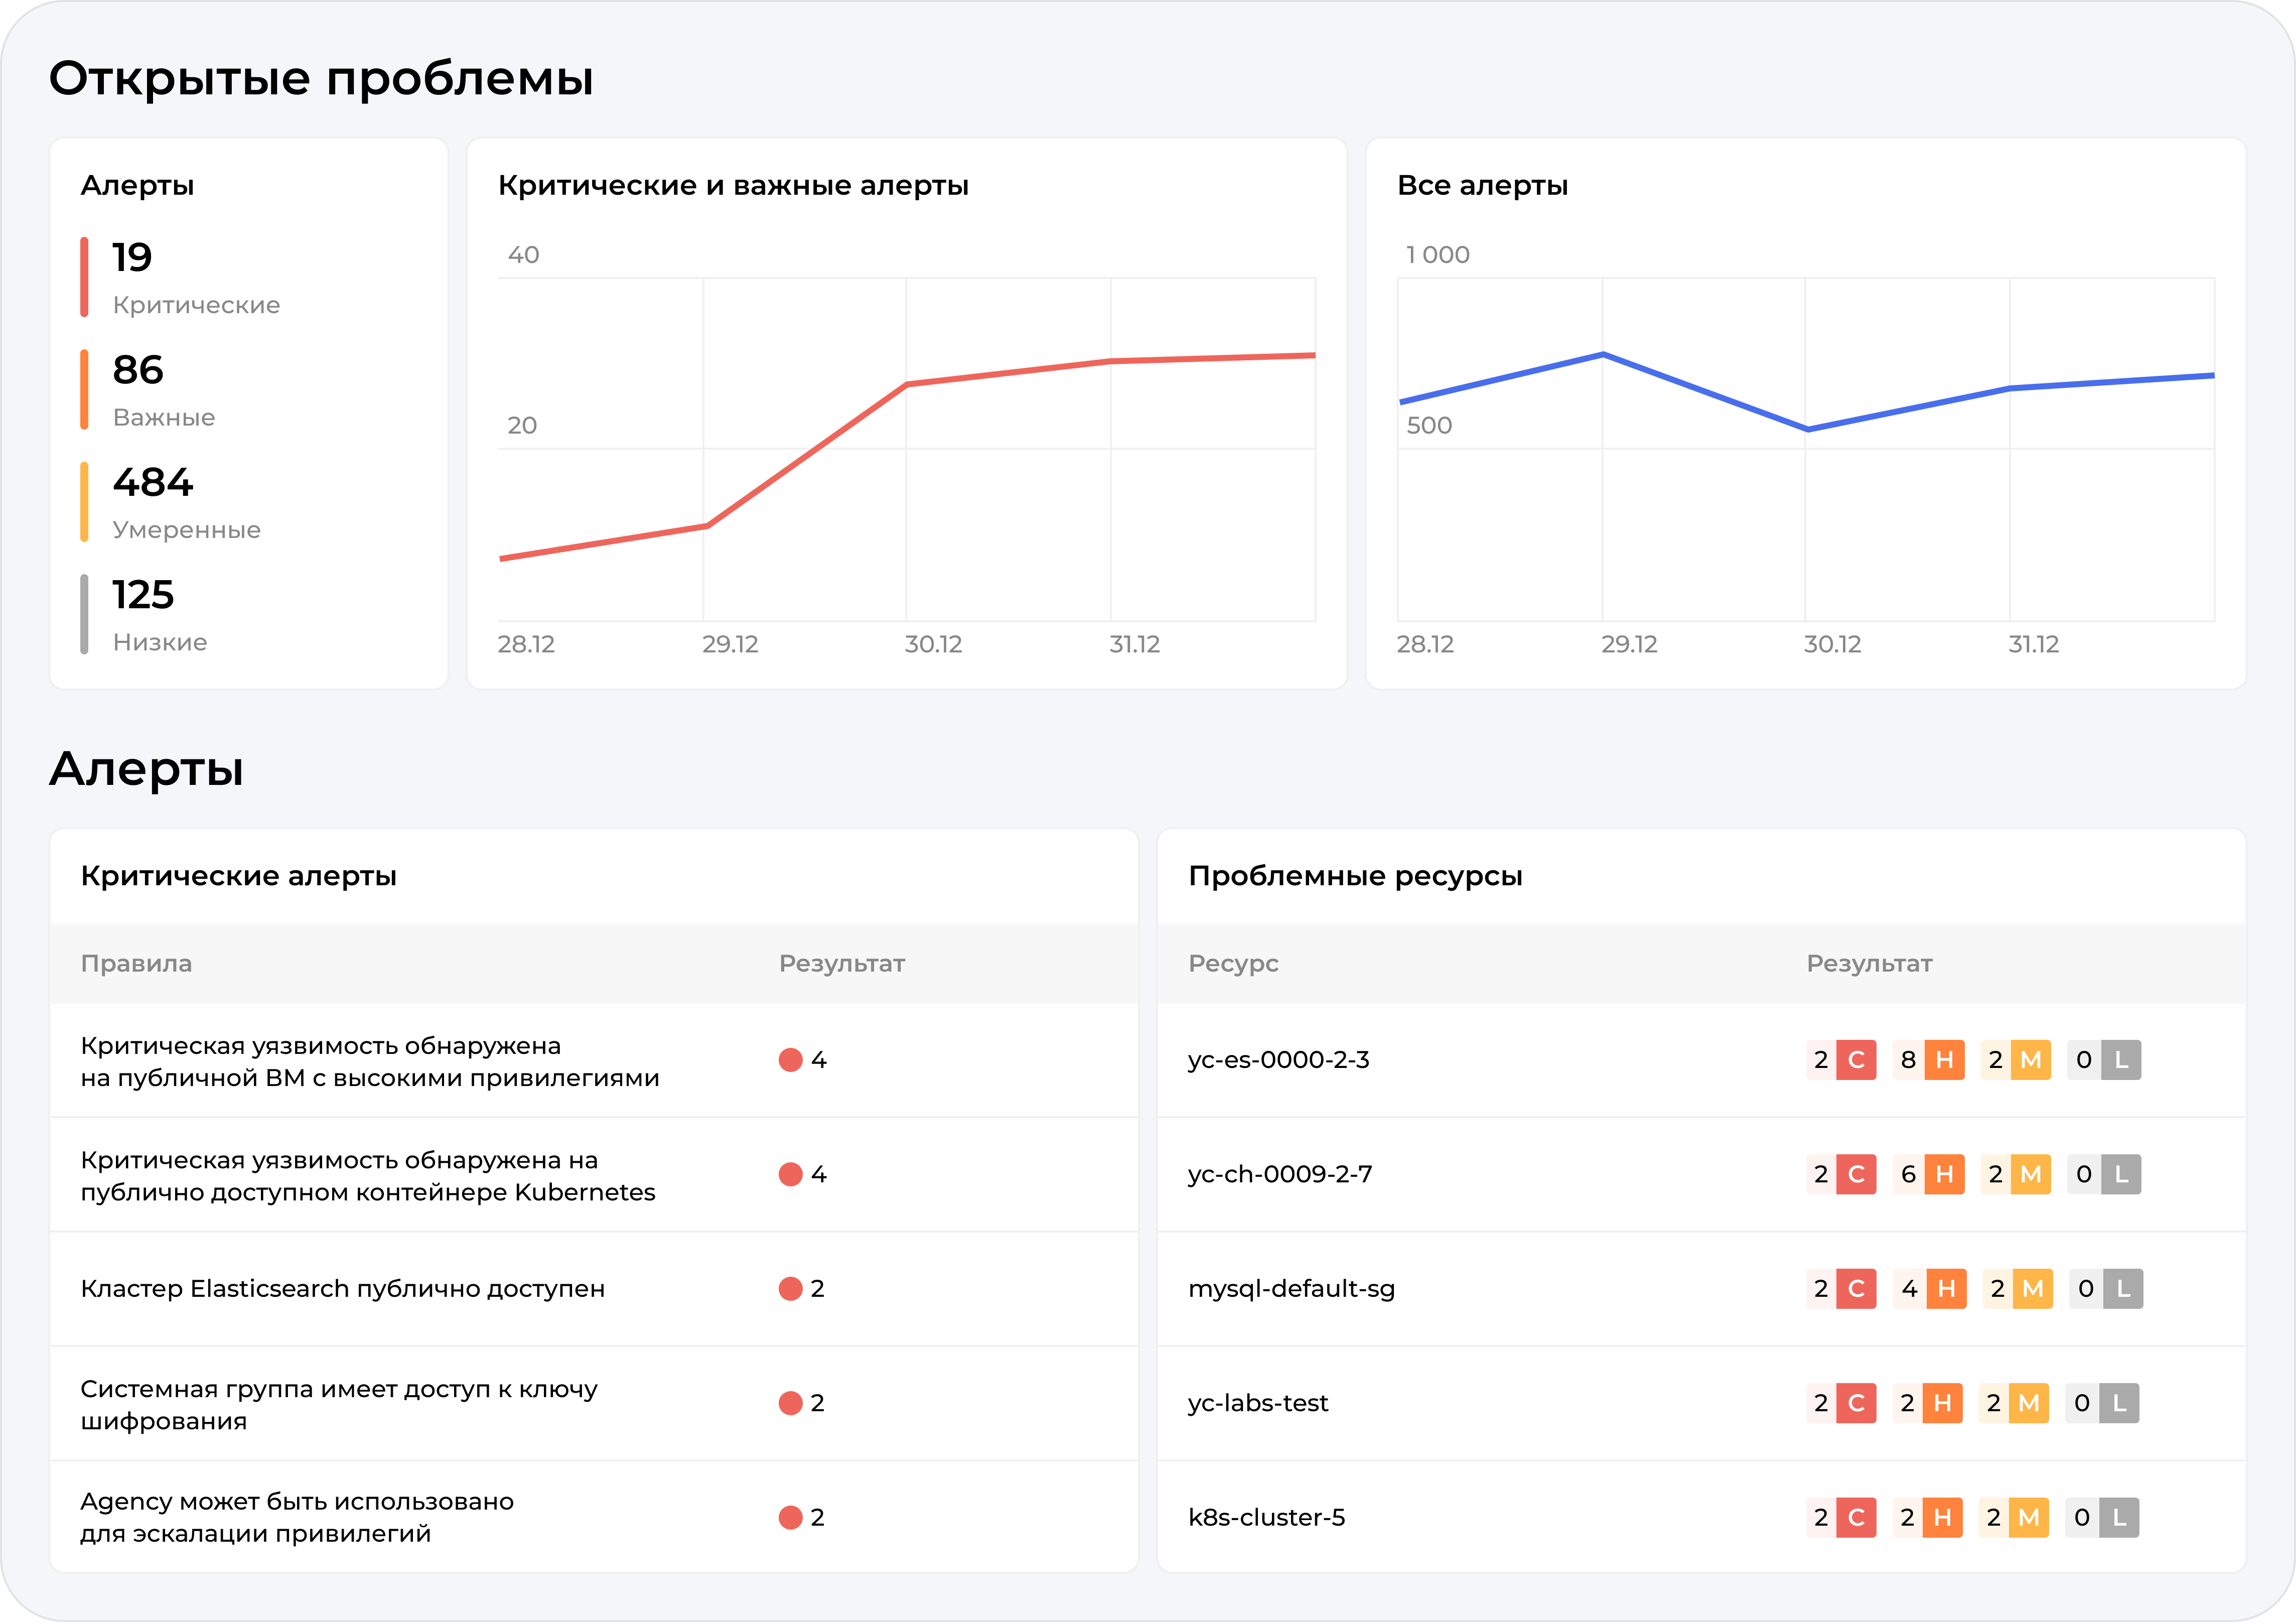Screen dimensions: 2296x1622
Task: Click the red critical severity bar
Action: (84, 277)
